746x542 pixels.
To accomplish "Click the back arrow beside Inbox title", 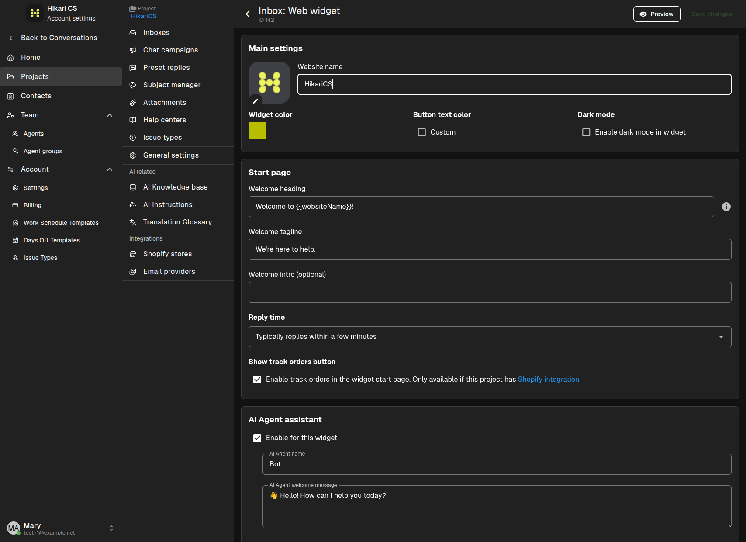I will [x=249, y=14].
